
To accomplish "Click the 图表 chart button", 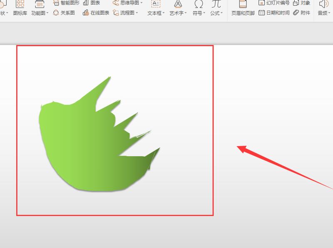I will click(92, 3).
